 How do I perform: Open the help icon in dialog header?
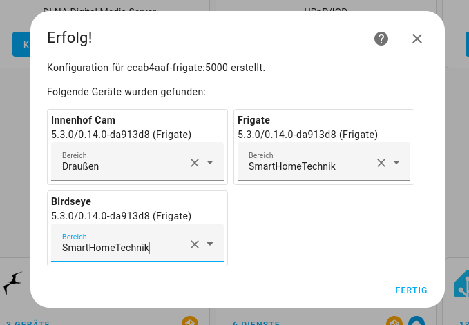[x=381, y=39]
